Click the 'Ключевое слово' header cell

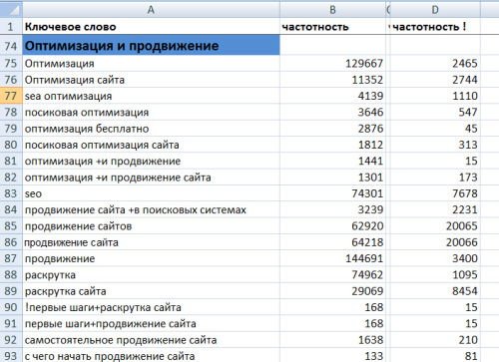tap(151, 26)
